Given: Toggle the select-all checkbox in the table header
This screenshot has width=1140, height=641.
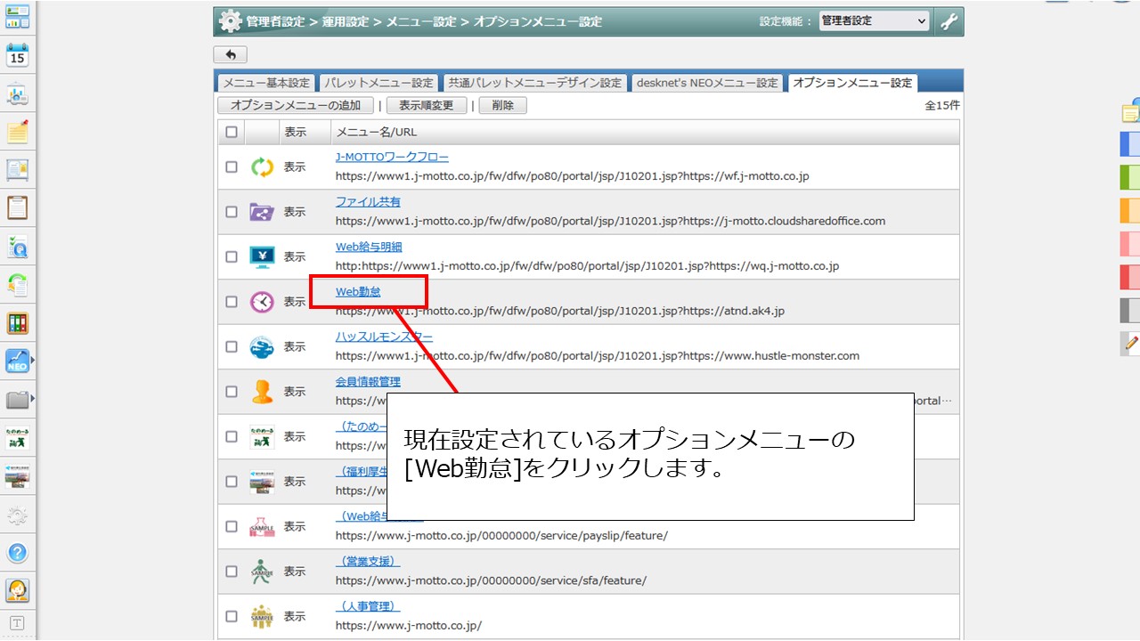Looking at the screenshot, I should pos(232,132).
